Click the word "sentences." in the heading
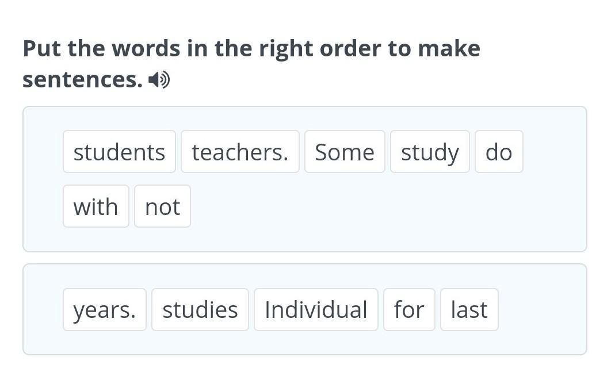The width and height of the screenshot is (615, 380). (82, 80)
